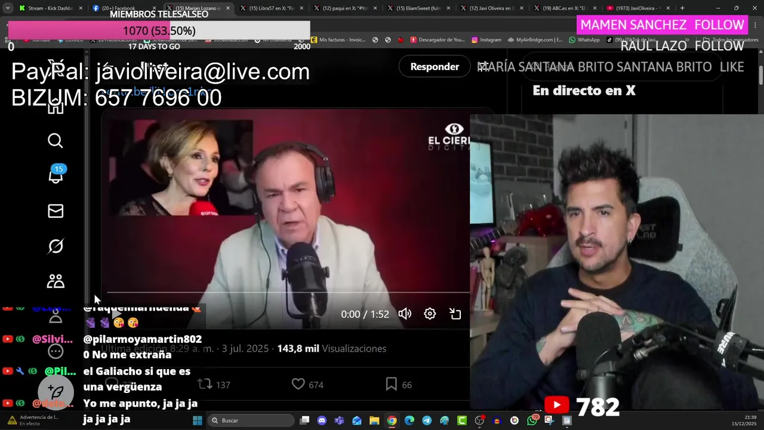This screenshot has width=764, height=430.
Task: Open Camtasia green icon on the taskbar
Action: (x=462, y=420)
